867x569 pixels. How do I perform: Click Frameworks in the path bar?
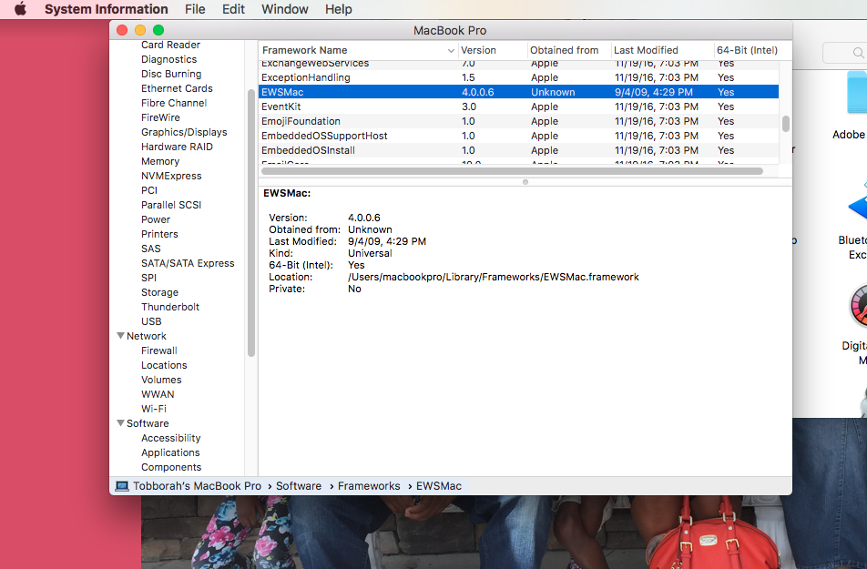369,486
